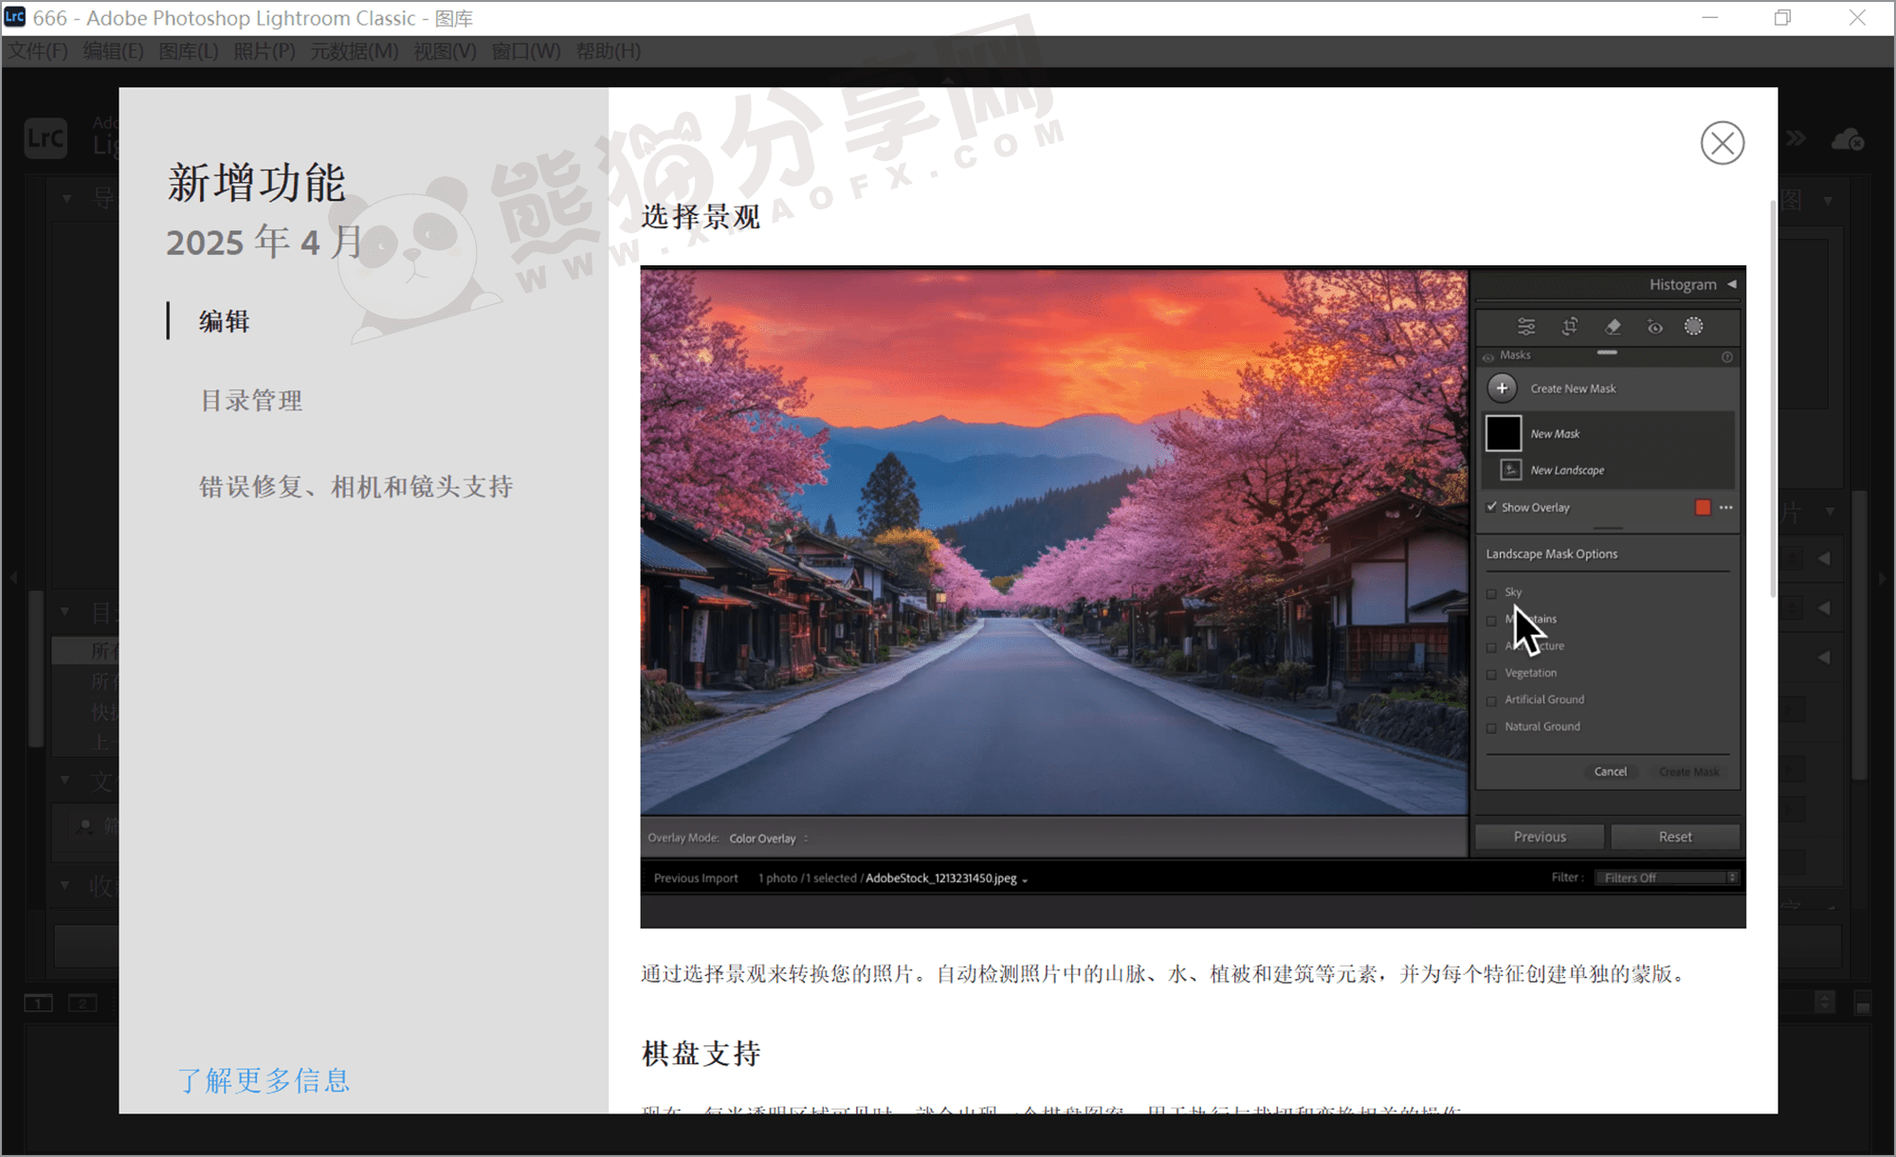This screenshot has width=1896, height=1157.
Task: Switch to 目录管理 section in the dialog
Action: (x=250, y=400)
